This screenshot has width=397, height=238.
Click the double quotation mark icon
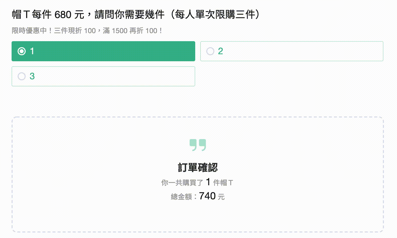[x=198, y=145]
